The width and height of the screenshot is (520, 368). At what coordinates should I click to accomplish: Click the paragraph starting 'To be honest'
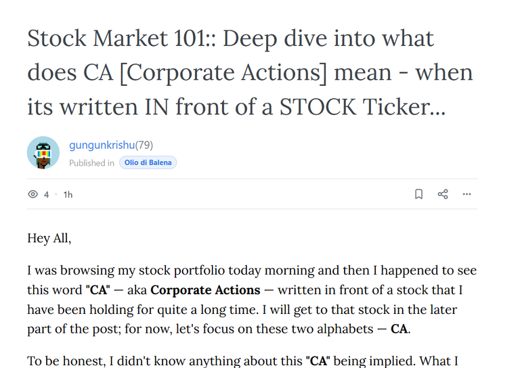(243, 361)
